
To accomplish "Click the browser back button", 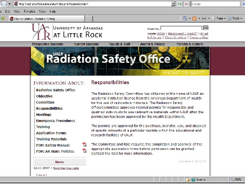I will click(x=3, y=4).
